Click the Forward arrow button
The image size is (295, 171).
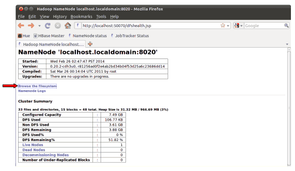point(31,25)
